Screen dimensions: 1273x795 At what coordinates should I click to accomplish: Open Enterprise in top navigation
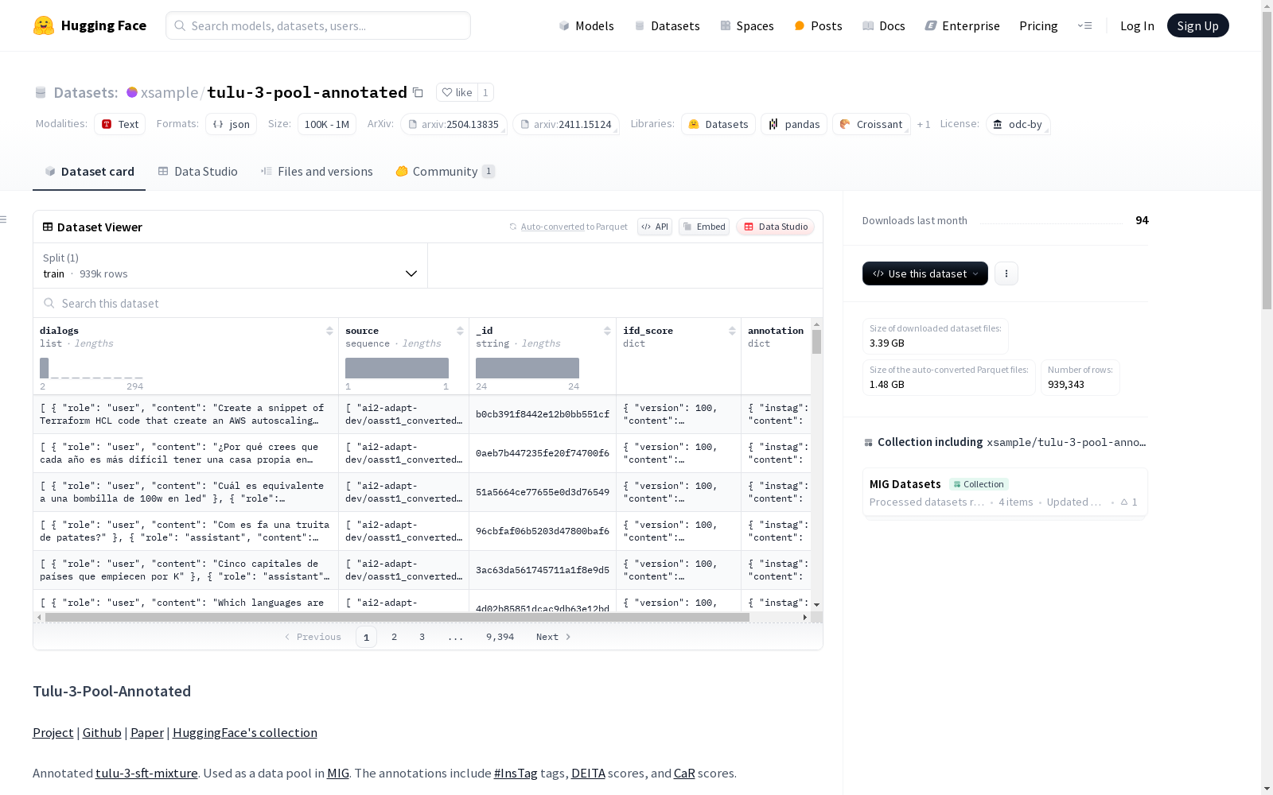[x=962, y=25]
